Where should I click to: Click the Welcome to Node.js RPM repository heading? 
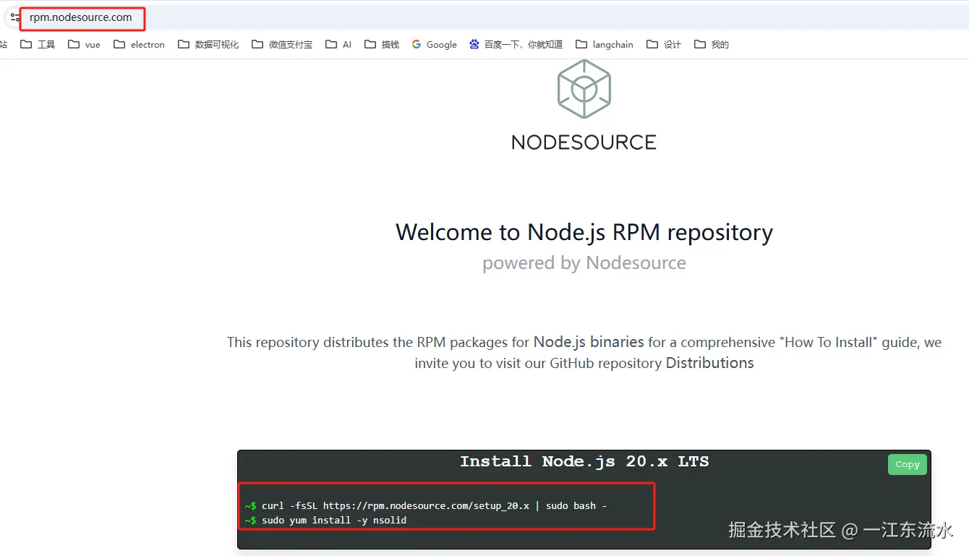584,232
